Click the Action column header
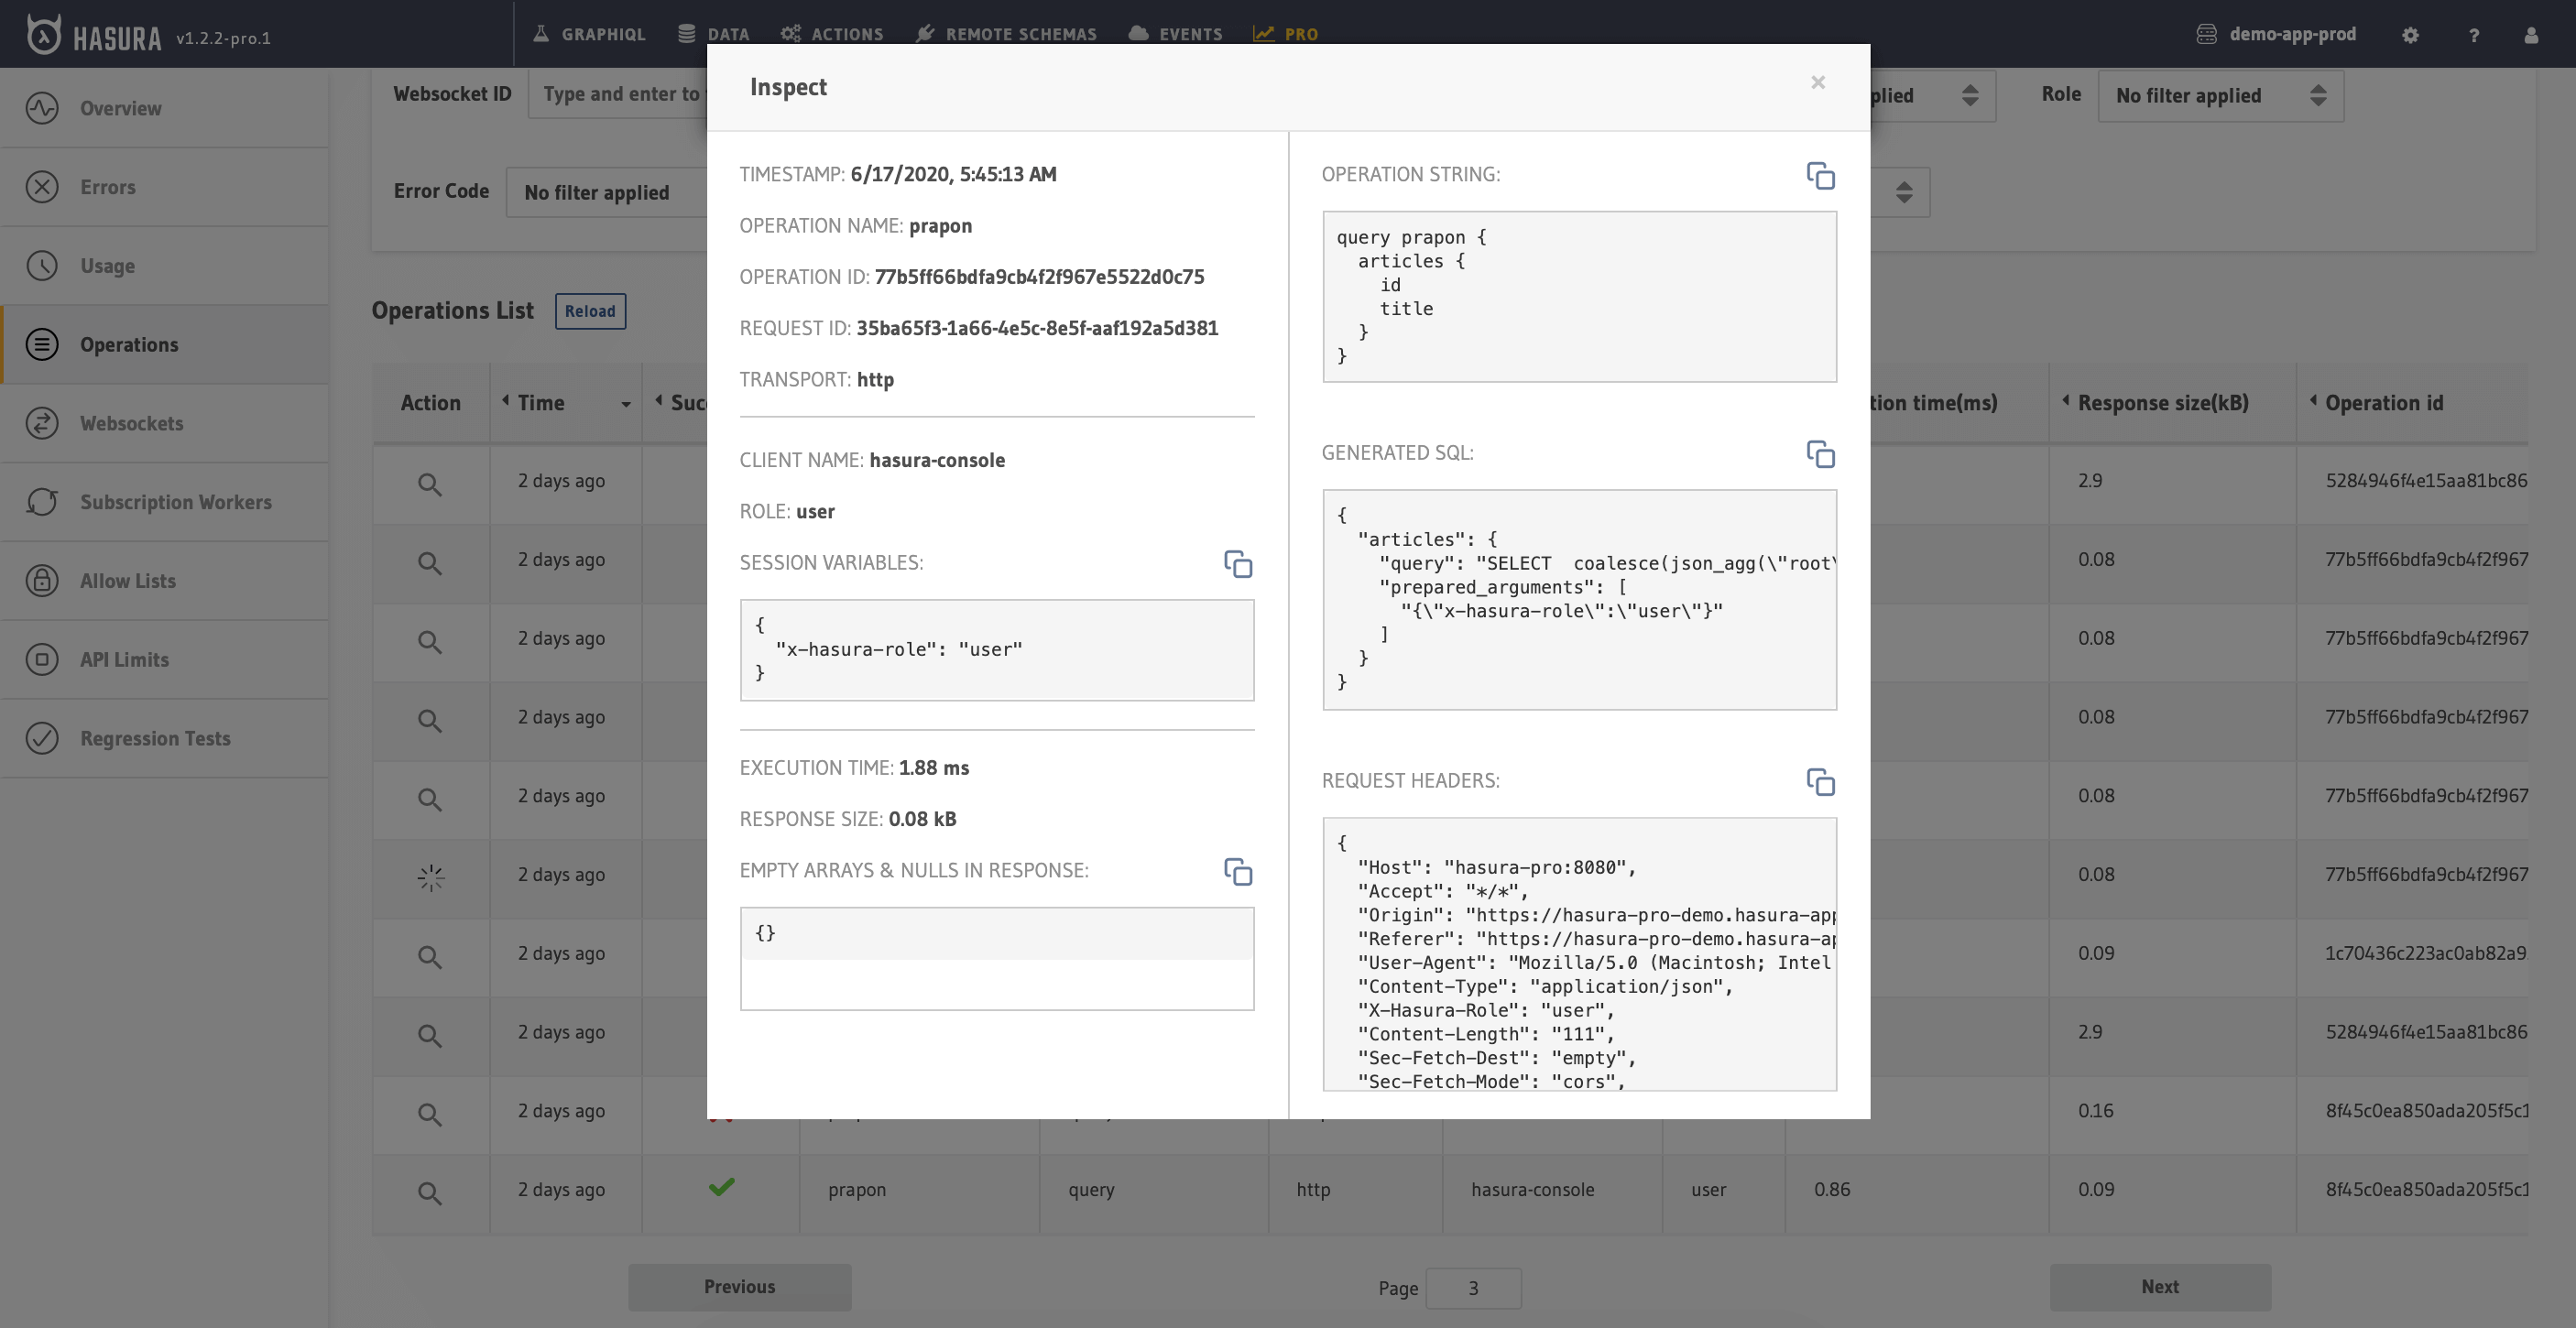 [x=431, y=403]
